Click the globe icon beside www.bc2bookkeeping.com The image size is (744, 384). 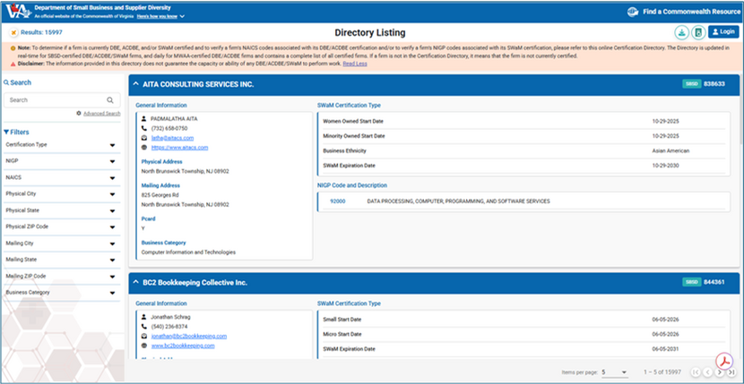coord(144,346)
